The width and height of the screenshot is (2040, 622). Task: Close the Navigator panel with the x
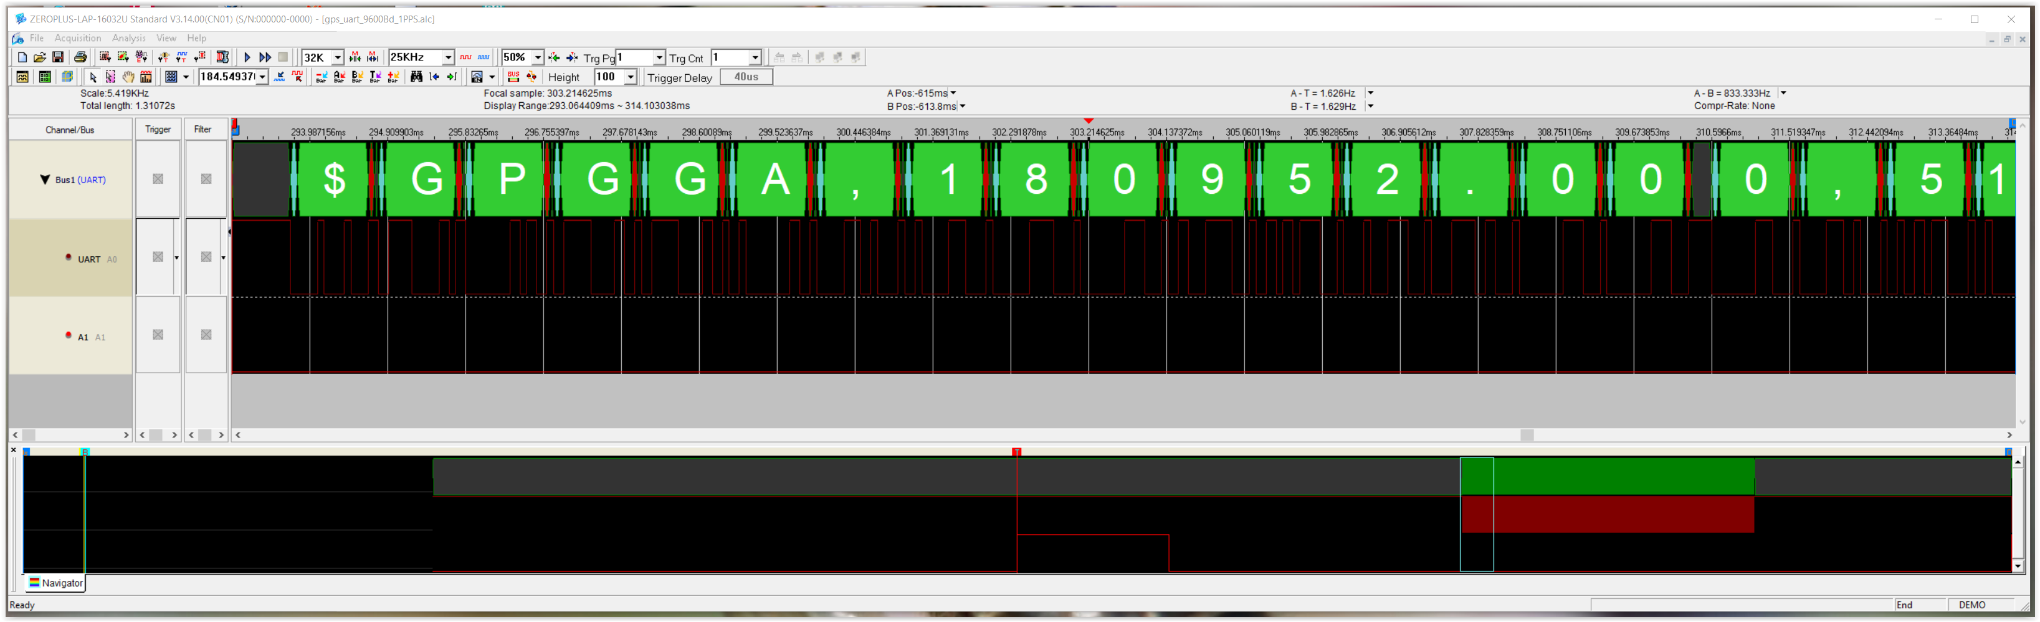coord(14,449)
